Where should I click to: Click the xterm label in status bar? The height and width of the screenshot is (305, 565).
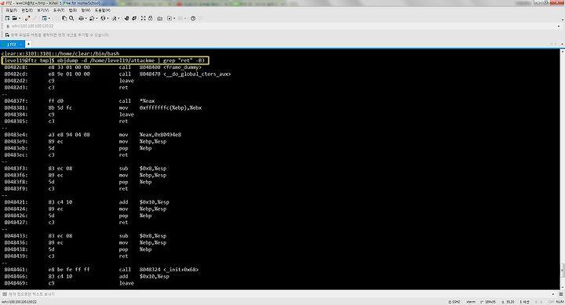pyautogui.click(x=471, y=302)
